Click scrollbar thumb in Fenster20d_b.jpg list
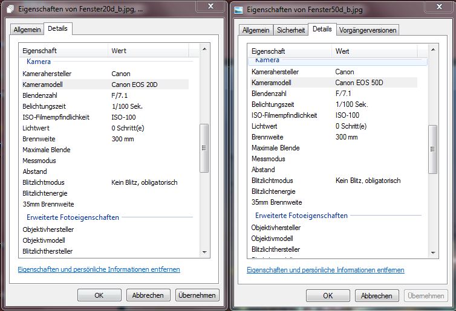 click(x=204, y=148)
